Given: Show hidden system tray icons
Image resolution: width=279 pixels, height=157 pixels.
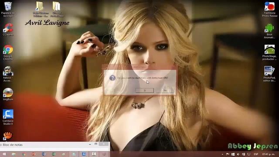Looking at the screenshot, I should tap(222, 154).
